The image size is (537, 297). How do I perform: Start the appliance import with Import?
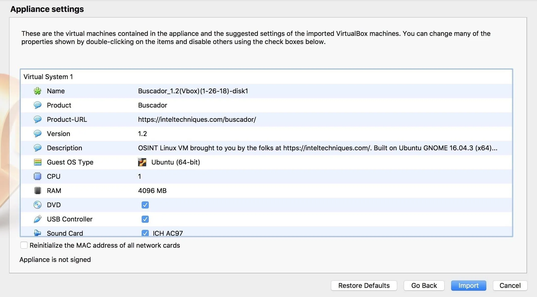pos(468,286)
